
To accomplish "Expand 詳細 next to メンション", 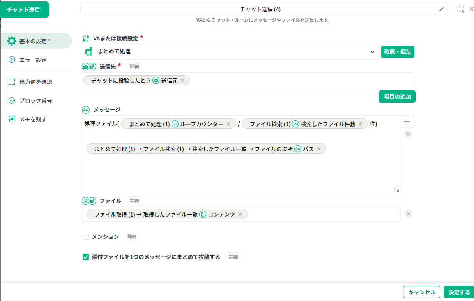I will 132,236.
